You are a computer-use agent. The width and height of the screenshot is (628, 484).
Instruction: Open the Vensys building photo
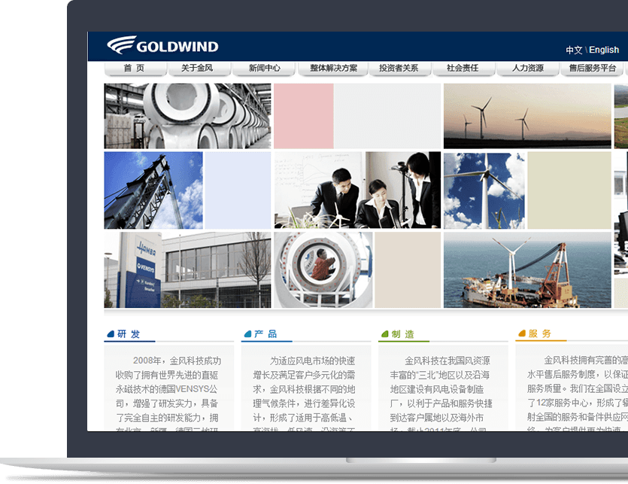click(x=187, y=269)
